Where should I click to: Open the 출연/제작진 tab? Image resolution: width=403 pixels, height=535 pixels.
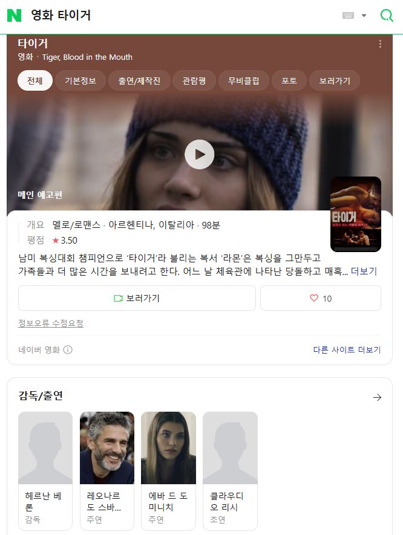pyautogui.click(x=139, y=81)
